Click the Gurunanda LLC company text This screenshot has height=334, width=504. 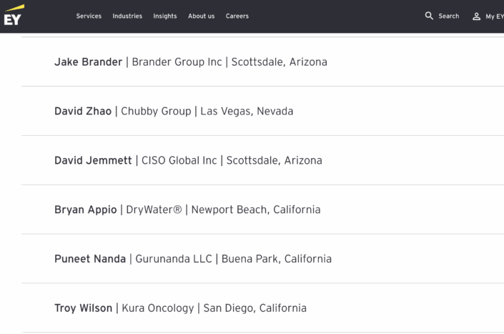[x=174, y=259]
